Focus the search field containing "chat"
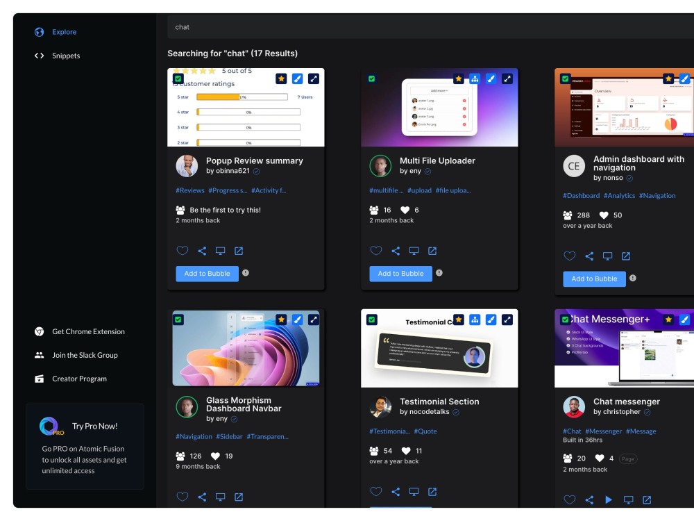 [430, 27]
